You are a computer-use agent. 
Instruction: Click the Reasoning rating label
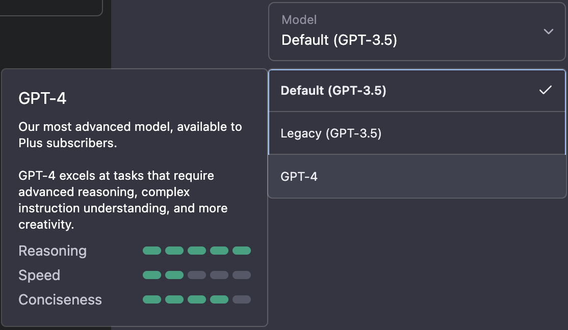click(x=53, y=251)
